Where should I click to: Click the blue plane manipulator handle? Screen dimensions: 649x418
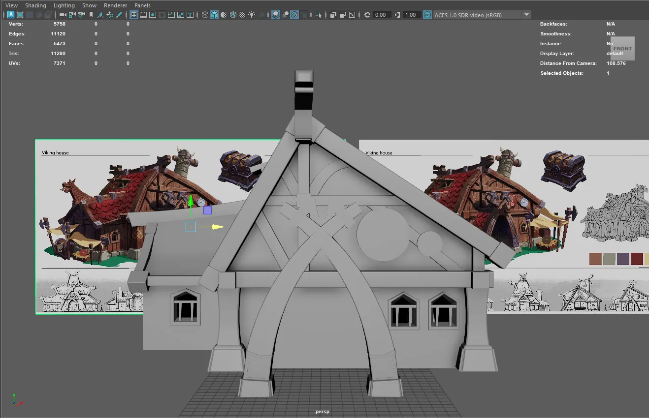[207, 210]
